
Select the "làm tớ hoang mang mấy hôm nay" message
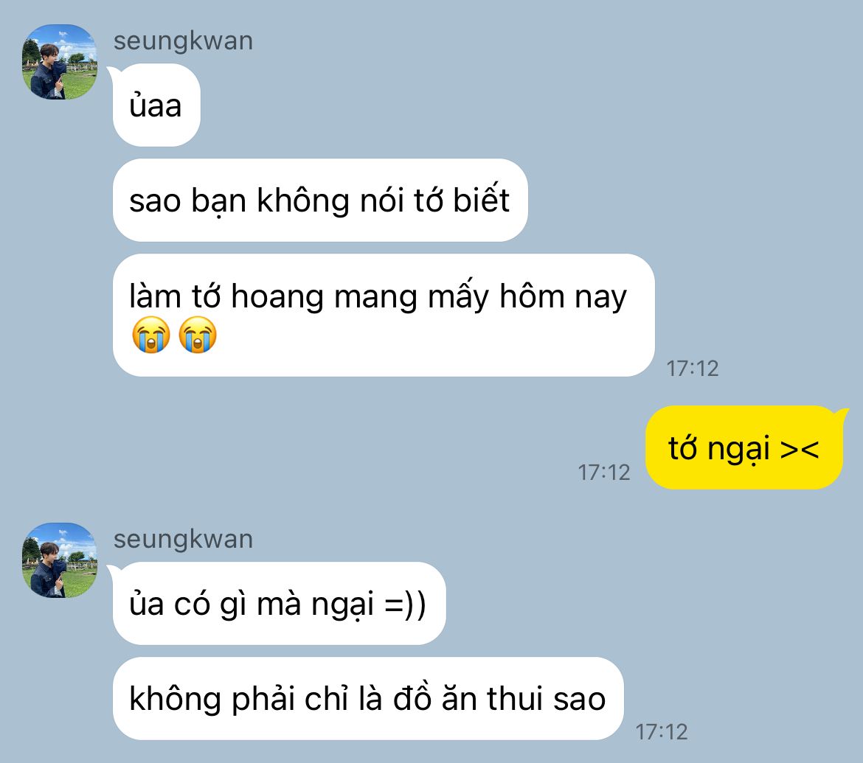pyautogui.click(x=384, y=316)
